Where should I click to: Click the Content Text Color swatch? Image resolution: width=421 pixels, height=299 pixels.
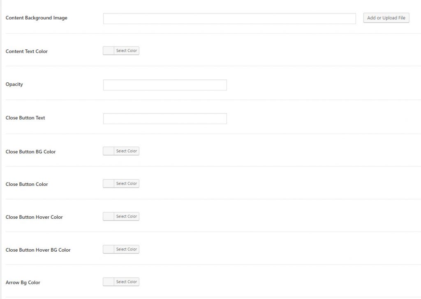tap(109, 51)
